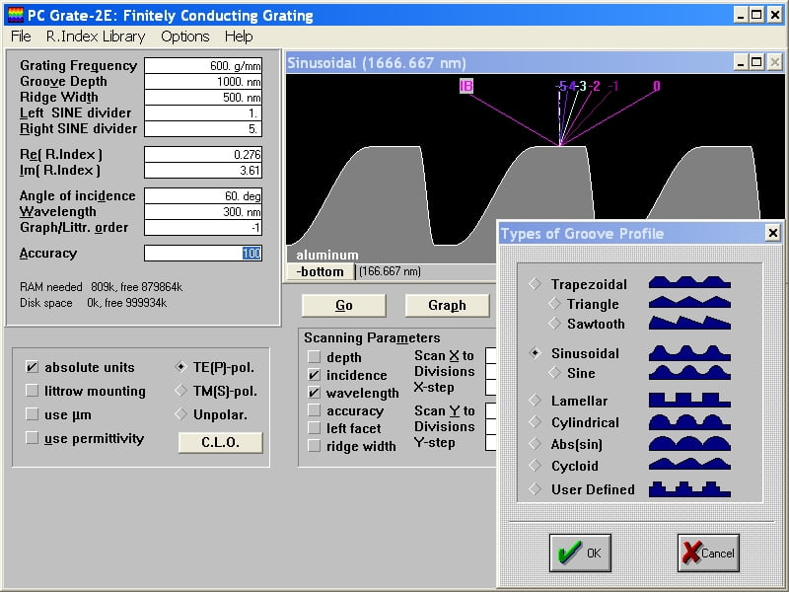The image size is (789, 592).
Task: Click the PC Grate rainbow app icon
Action: [15, 15]
